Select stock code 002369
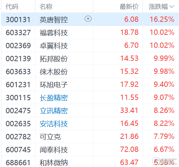179x167 pixels. (18, 45)
